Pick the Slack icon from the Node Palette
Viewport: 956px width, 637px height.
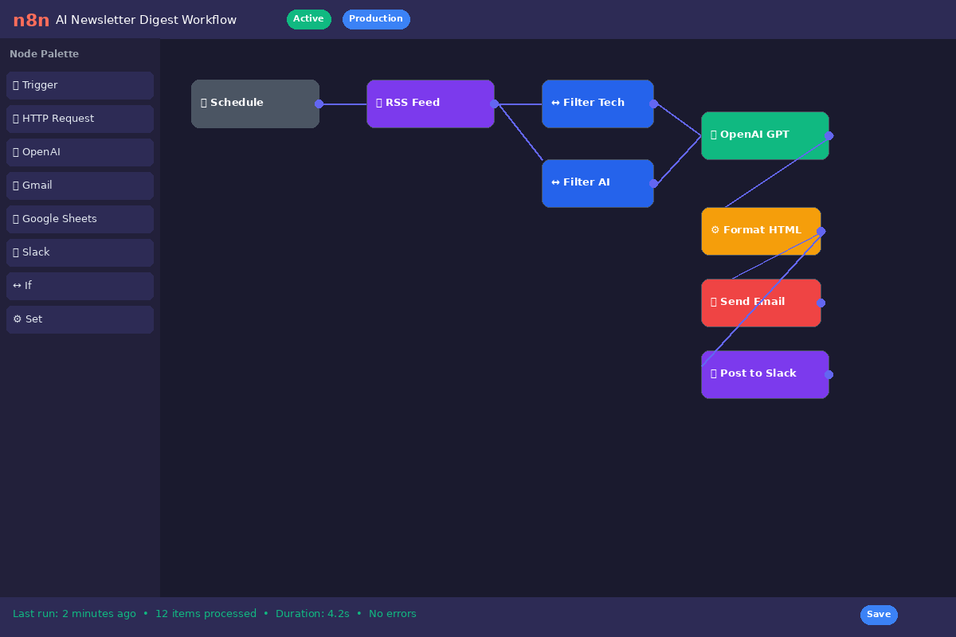coord(14,252)
